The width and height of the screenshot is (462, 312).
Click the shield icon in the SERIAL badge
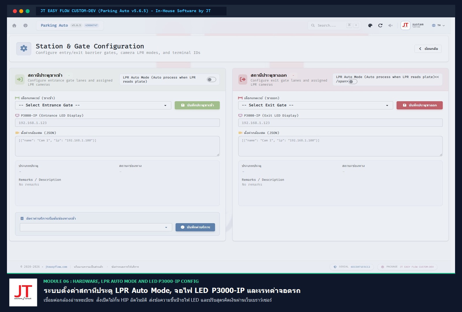[335, 267]
